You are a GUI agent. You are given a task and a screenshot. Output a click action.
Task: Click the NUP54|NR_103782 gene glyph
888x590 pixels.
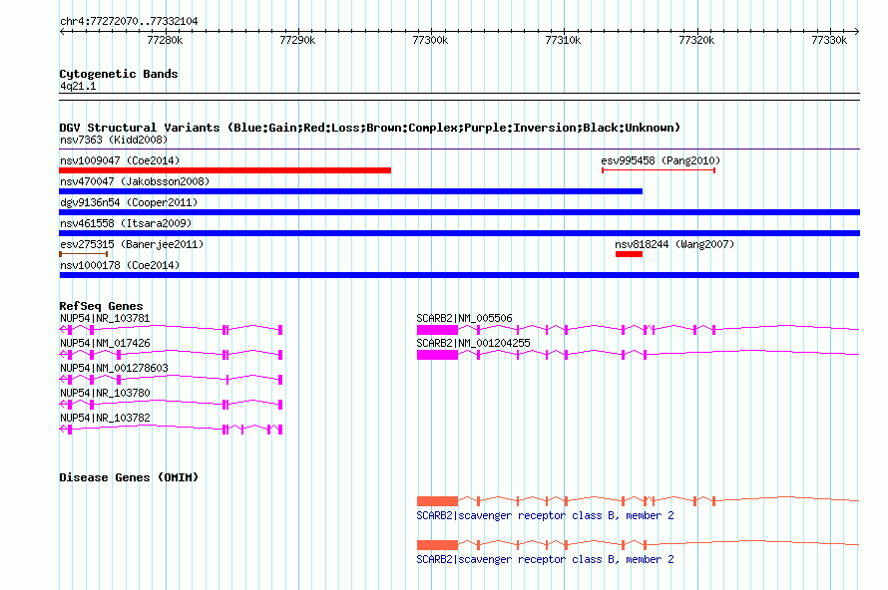[x=171, y=429]
